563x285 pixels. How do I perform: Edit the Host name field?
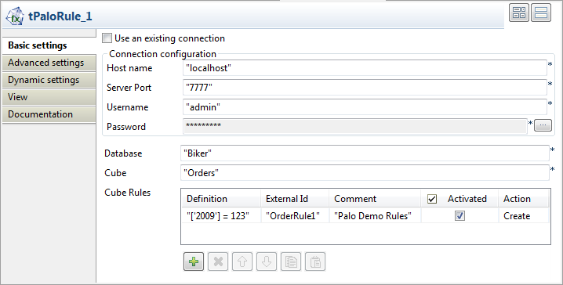coord(365,68)
